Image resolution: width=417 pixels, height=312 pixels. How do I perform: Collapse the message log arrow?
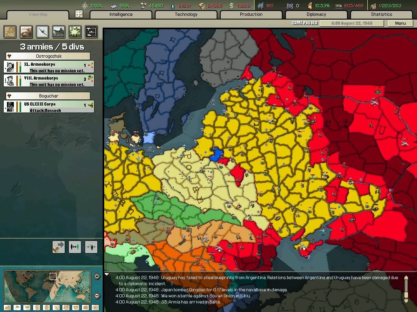[x=107, y=274]
